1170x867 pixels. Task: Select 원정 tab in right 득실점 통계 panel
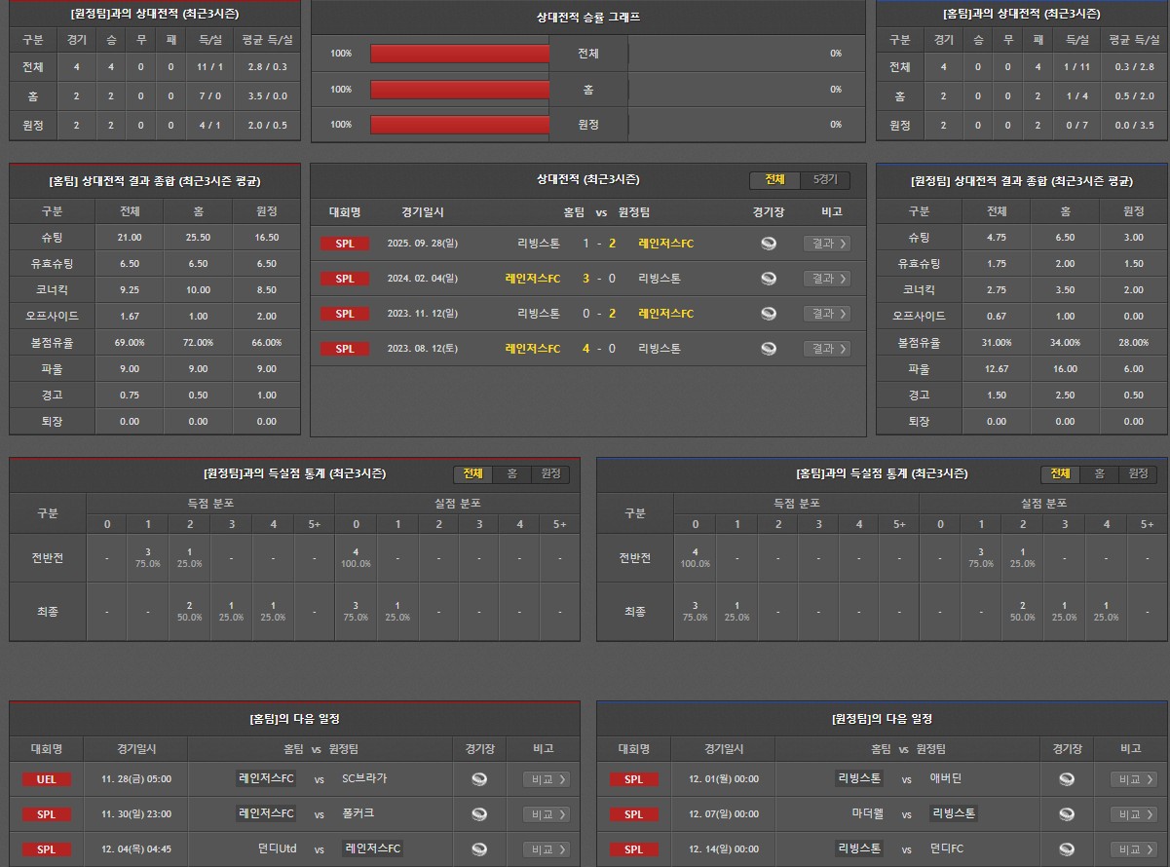[x=1138, y=474]
